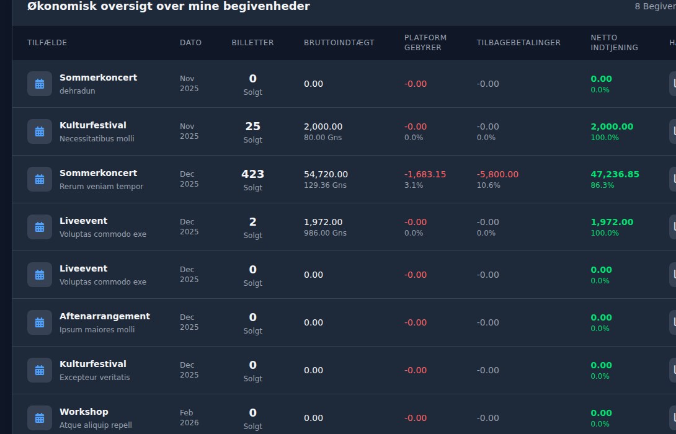Click the PLATFORM GEBYRER column header

425,43
